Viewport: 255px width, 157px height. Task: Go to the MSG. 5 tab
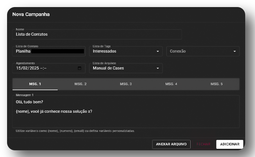click(x=216, y=84)
